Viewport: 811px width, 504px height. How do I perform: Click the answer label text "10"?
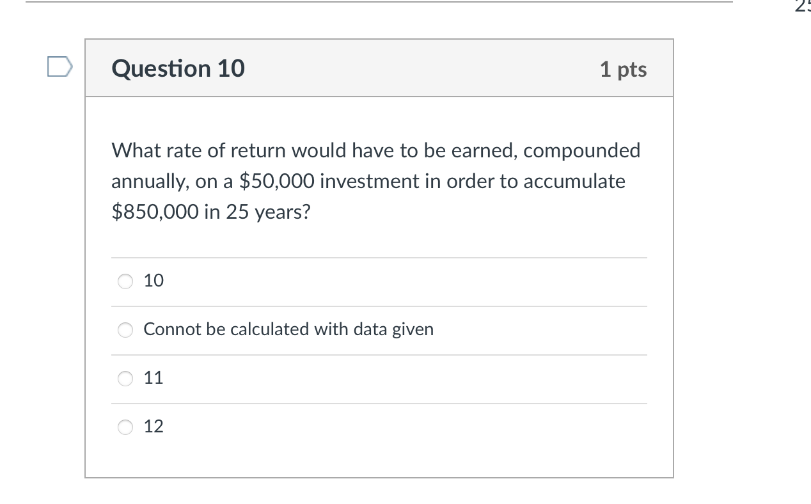coord(154,281)
